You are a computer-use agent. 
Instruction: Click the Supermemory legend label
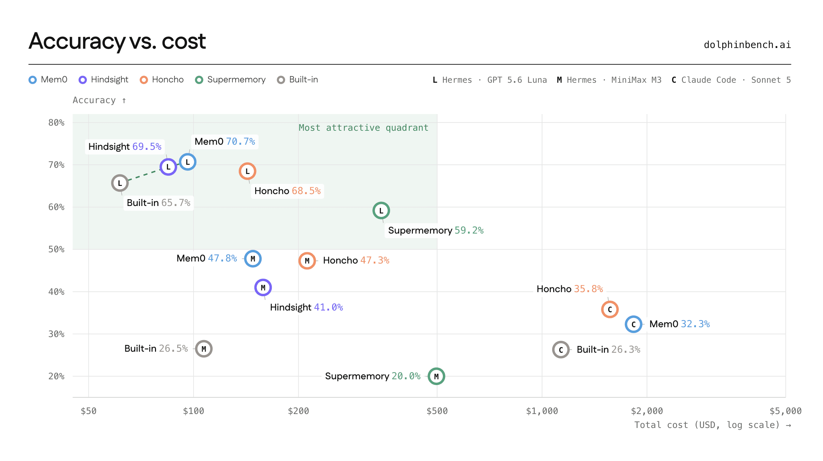coord(236,80)
